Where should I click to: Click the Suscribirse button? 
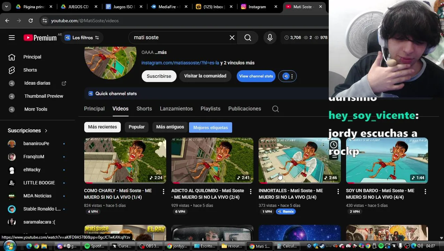159,76
